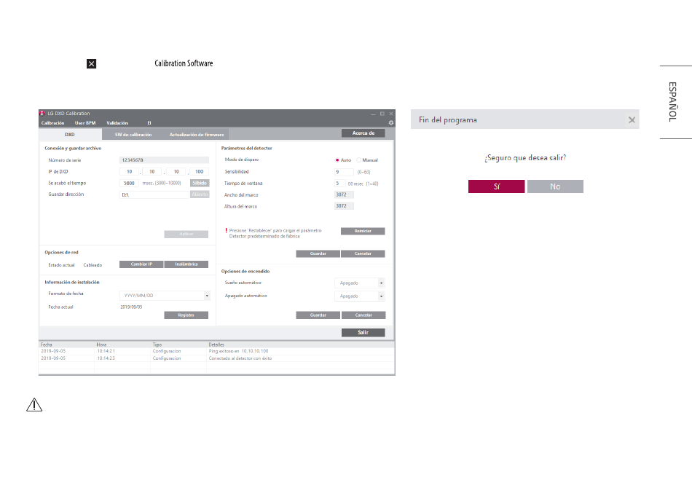Open the Calibración menu
The width and height of the screenshot is (692, 488).
[x=53, y=123]
